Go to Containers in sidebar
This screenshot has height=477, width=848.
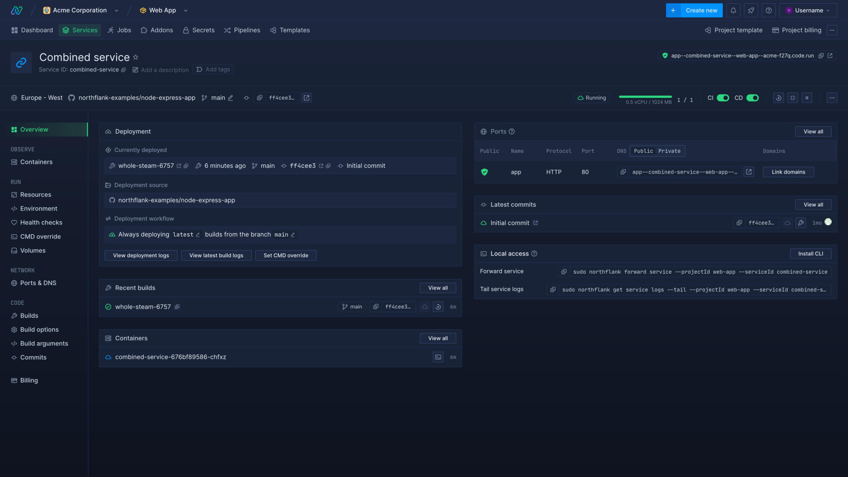36,162
